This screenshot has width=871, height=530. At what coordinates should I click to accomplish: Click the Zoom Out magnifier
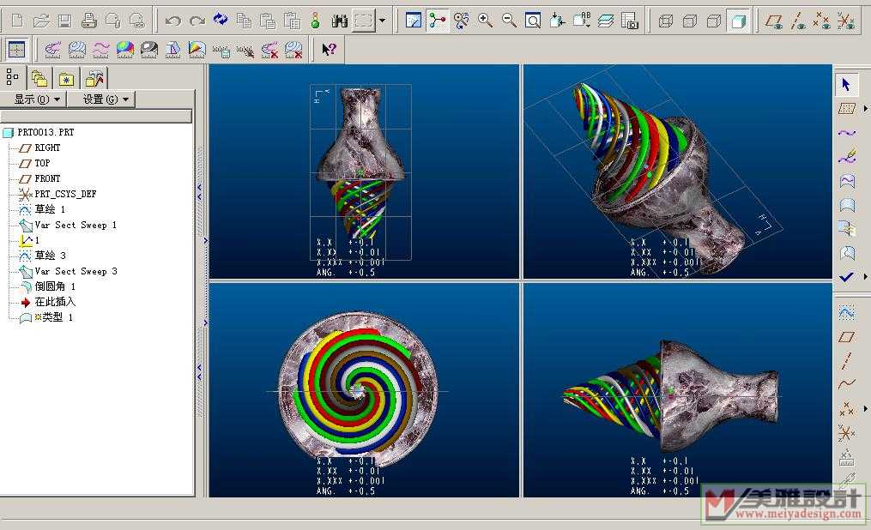click(509, 21)
